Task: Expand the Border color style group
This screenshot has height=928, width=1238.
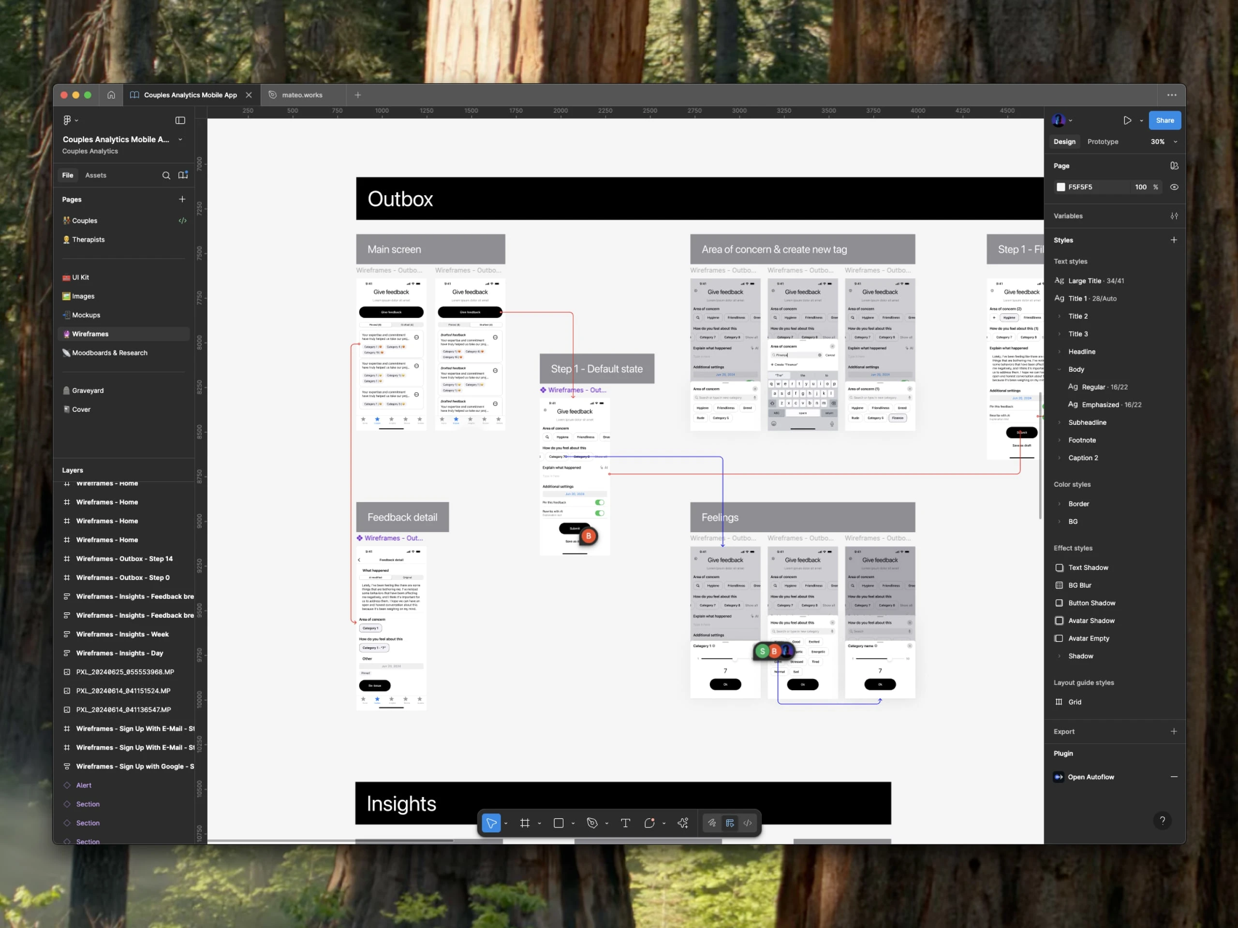Action: (1059, 504)
